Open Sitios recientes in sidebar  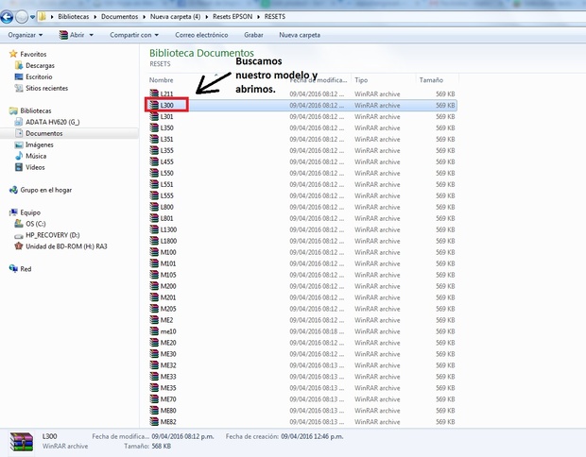46,88
